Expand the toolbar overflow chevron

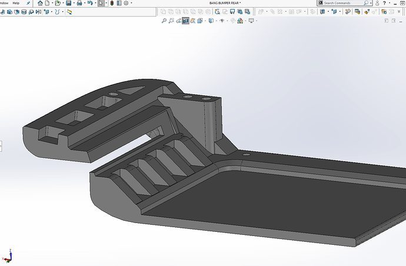pos(399,12)
